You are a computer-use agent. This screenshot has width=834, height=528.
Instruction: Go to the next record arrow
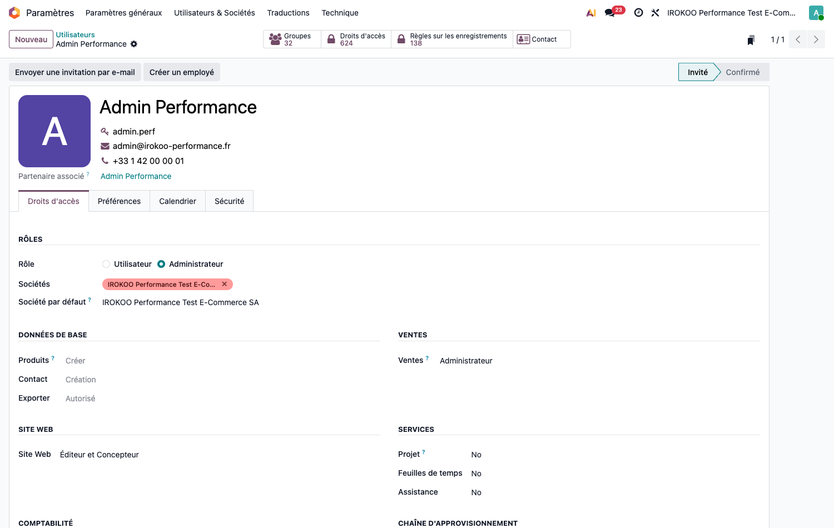[x=816, y=39]
